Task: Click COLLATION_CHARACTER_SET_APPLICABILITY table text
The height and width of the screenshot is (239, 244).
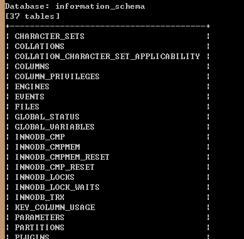Action: [x=107, y=57]
